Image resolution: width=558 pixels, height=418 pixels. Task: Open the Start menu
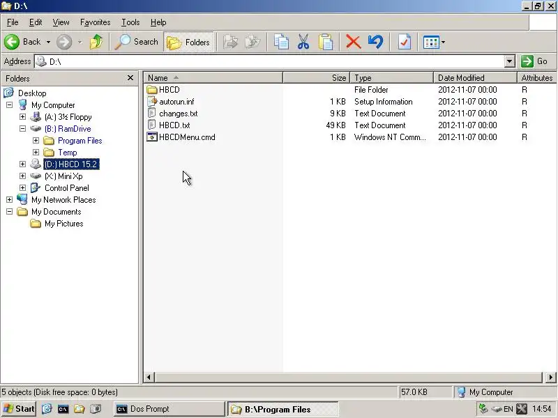pyautogui.click(x=19, y=409)
